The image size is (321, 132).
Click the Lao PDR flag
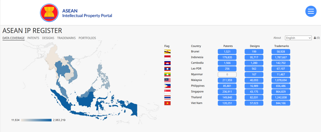point(167,69)
